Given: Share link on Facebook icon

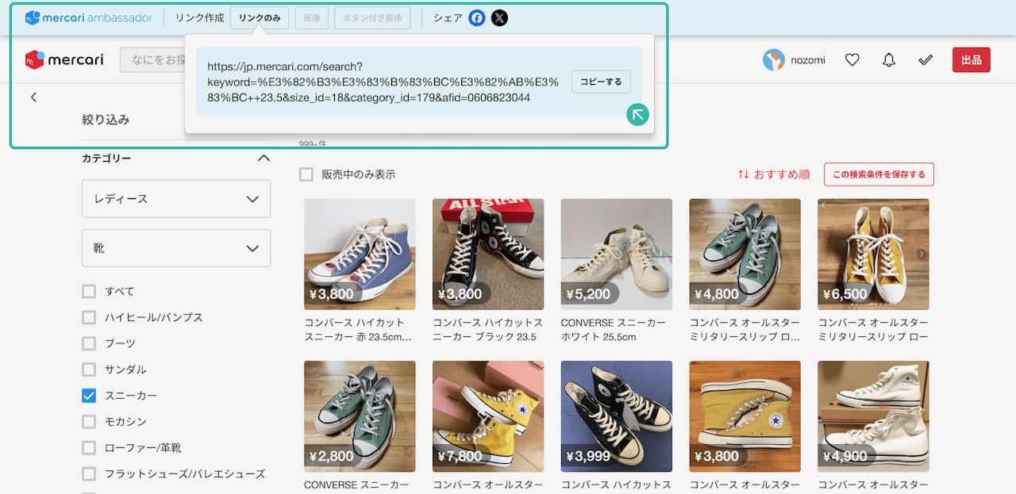Looking at the screenshot, I should (477, 17).
